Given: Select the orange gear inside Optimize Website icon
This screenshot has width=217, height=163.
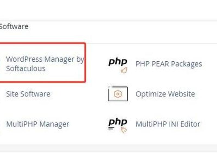Looking at the screenshot, I should [x=118, y=94].
